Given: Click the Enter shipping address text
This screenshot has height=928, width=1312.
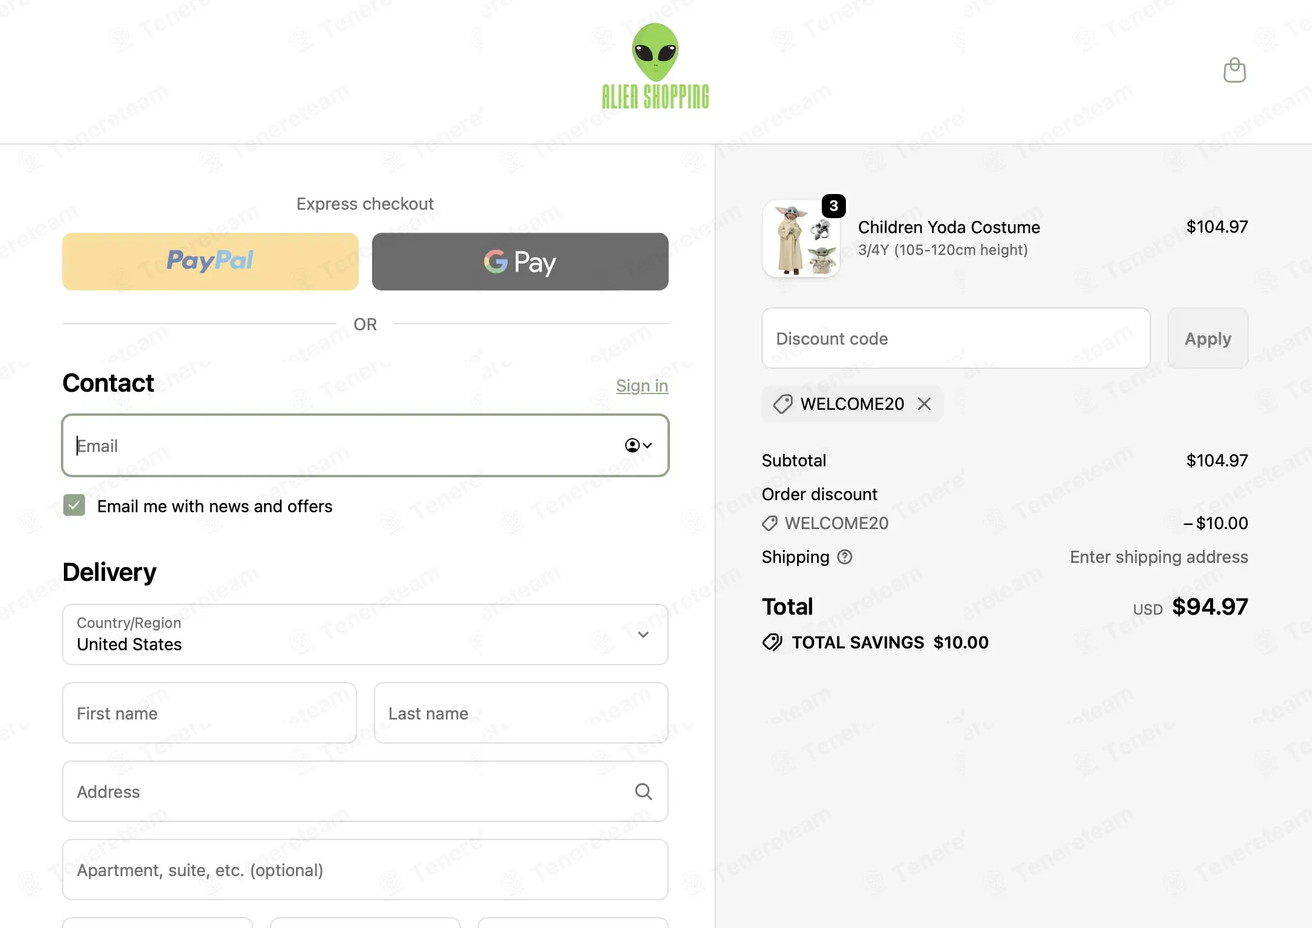Looking at the screenshot, I should click(1159, 557).
